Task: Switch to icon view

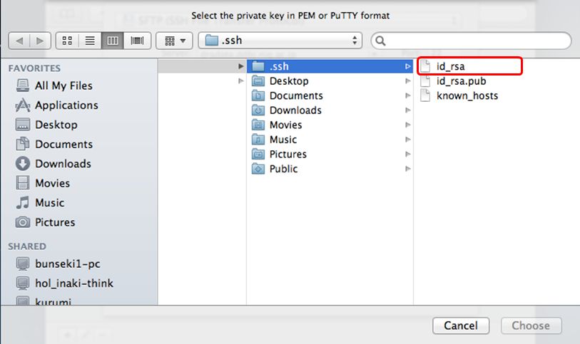Action: (x=67, y=41)
